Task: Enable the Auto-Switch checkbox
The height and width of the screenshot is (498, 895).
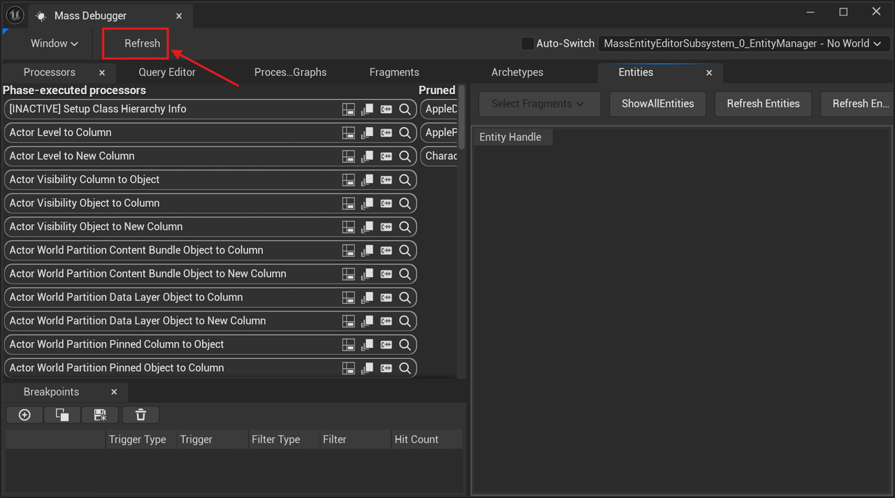Action: tap(528, 43)
